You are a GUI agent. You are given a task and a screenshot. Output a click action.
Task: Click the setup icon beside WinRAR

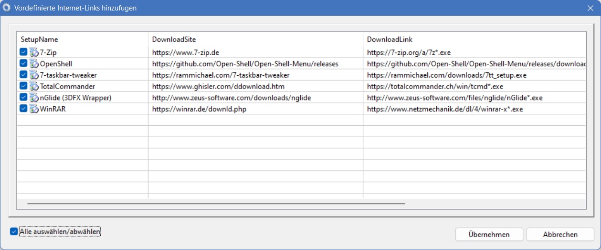point(34,109)
